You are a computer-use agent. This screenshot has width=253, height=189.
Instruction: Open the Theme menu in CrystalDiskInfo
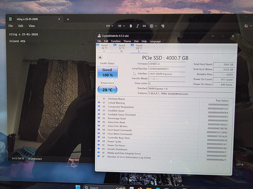tap(127, 41)
